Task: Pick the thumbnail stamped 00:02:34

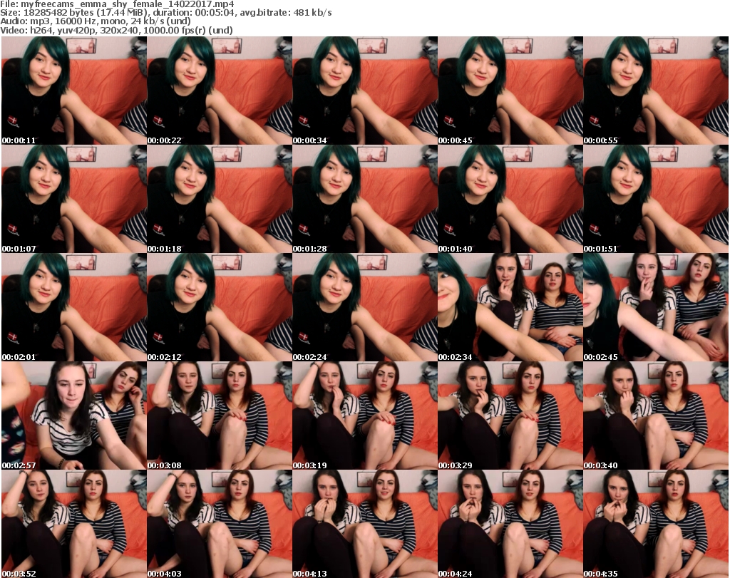Action: click(x=510, y=307)
